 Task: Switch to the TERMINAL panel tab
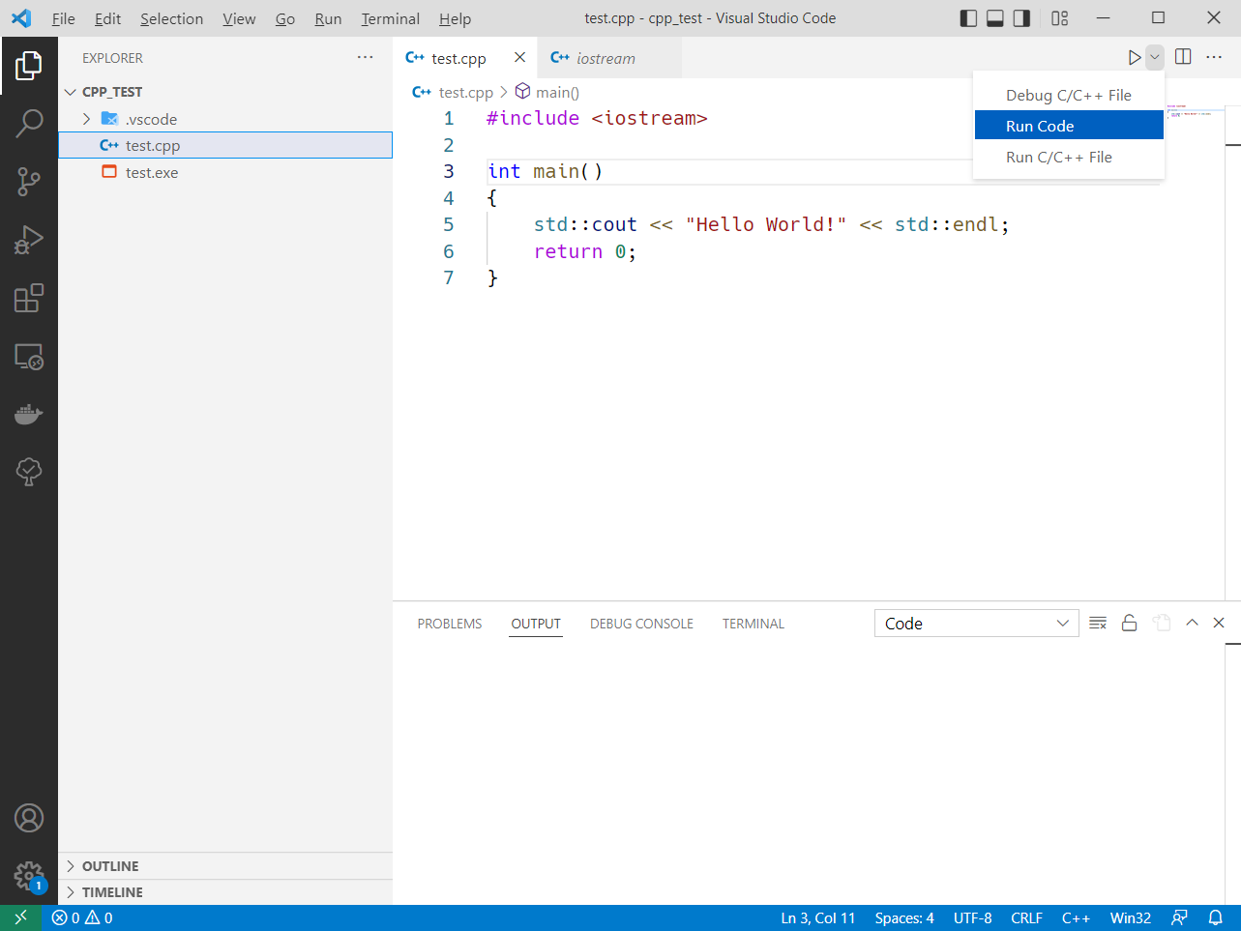(x=753, y=624)
